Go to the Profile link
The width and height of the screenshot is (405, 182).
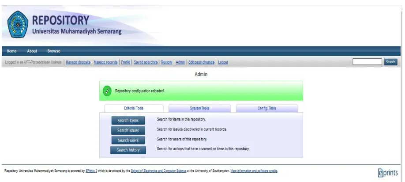point(126,62)
